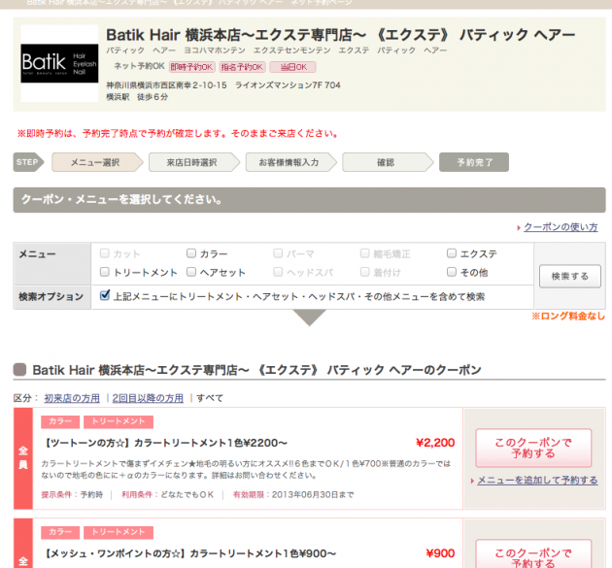The height and width of the screenshot is (568, 612).
Task: Tick the パーマ menu checkbox
Action: pyautogui.click(x=278, y=253)
